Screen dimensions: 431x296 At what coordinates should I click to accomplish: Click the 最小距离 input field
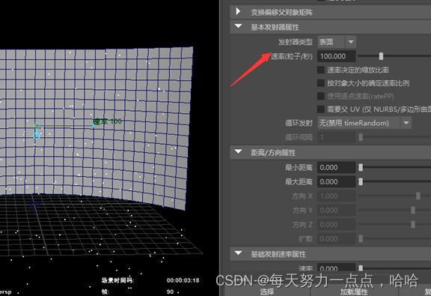click(x=337, y=167)
